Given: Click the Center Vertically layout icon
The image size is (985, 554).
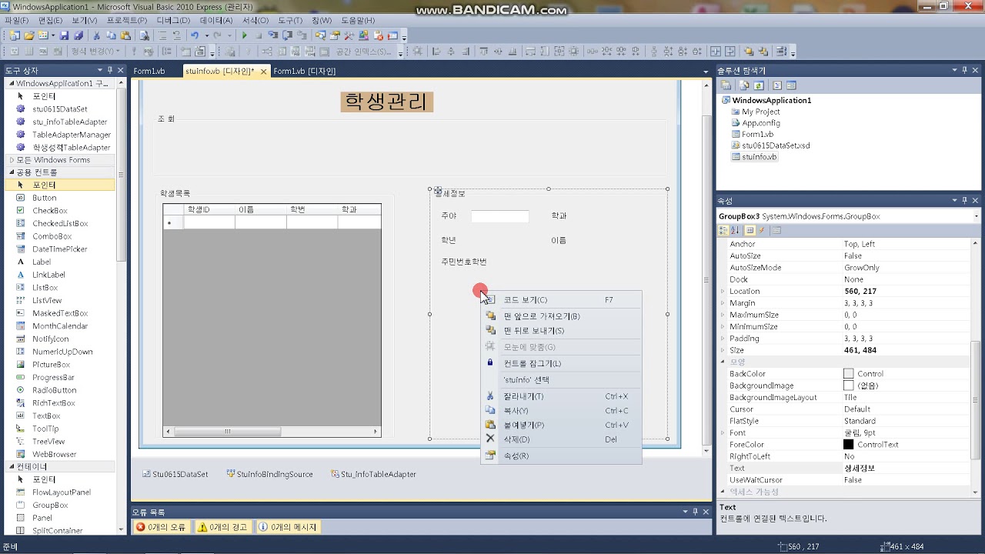Looking at the screenshot, I should [729, 52].
